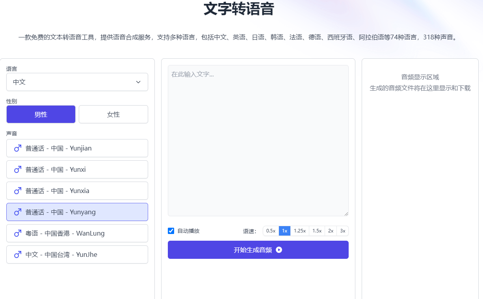Set playback speed to 1.25x

coord(300,231)
